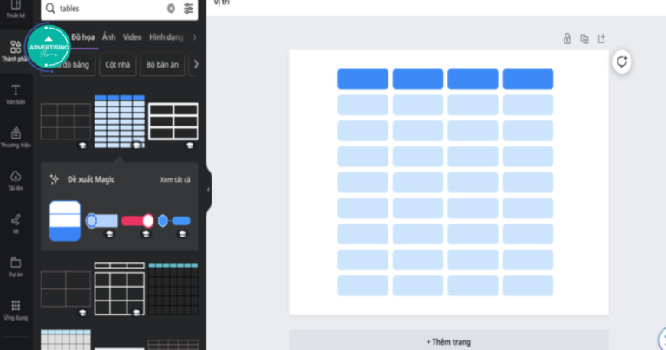The height and width of the screenshot is (350, 666).
Task: Click the search magnifier icon
Action: [x=50, y=9]
